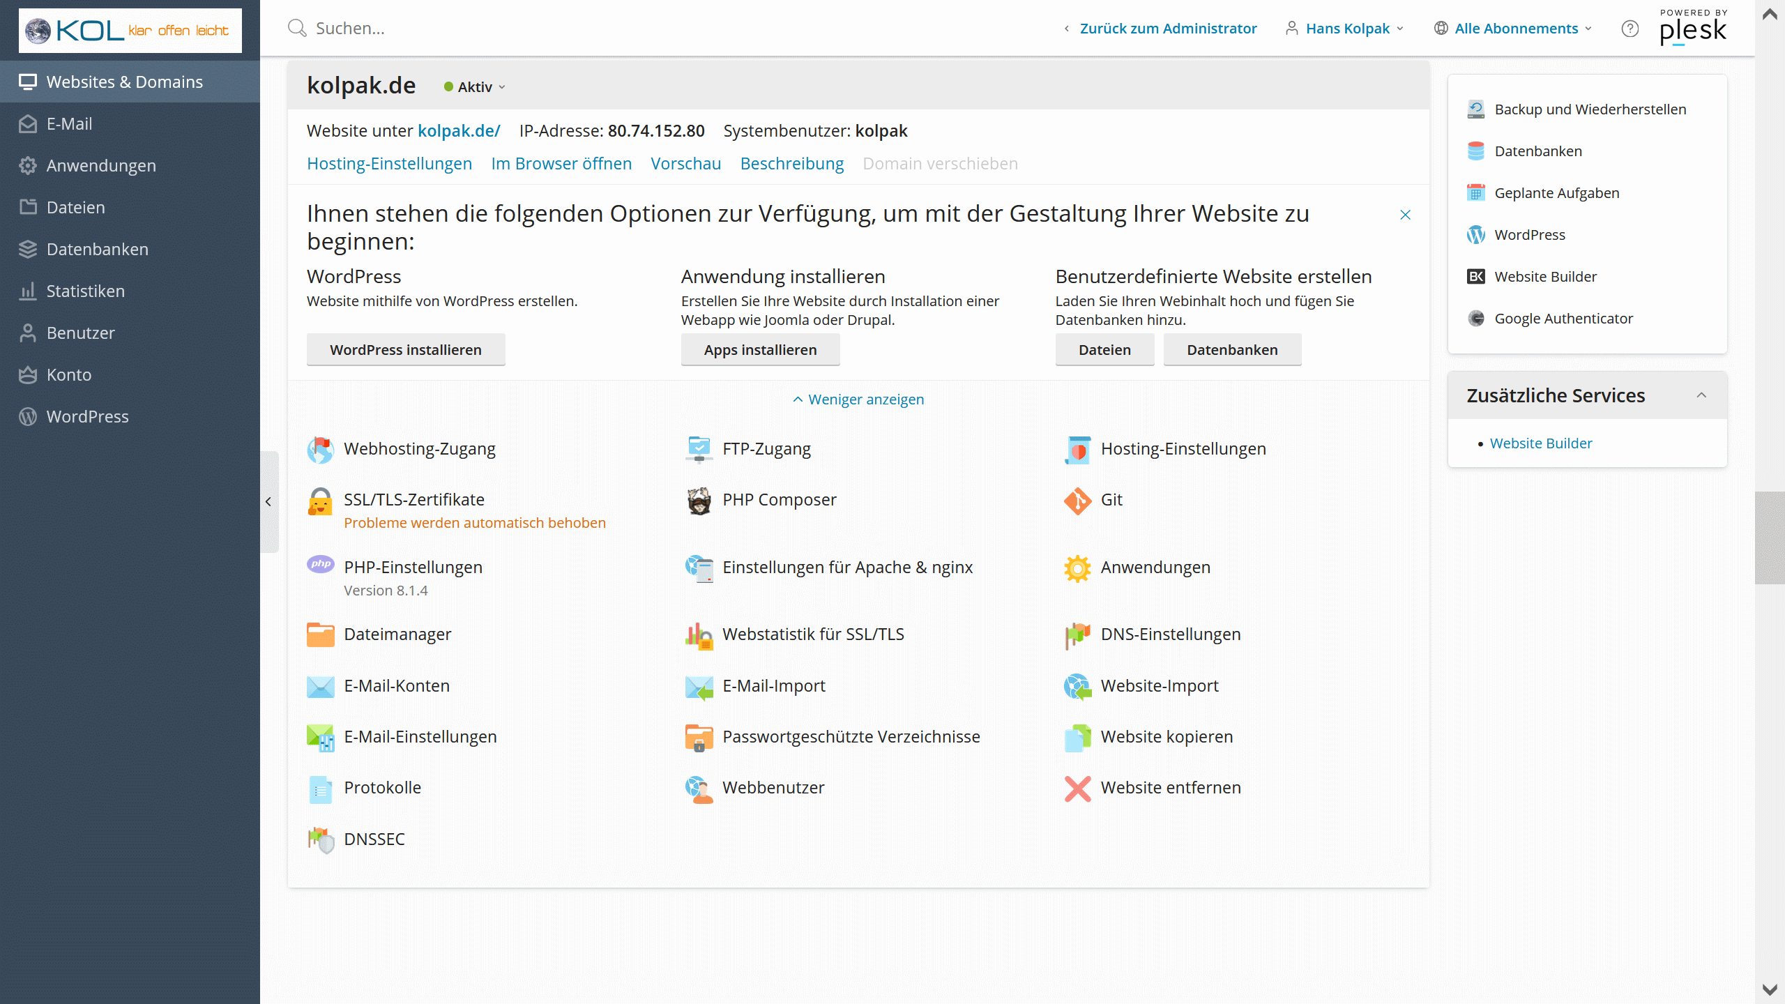Screen dimensions: 1785x1004
Task: Open E-Mail in the sidebar menu
Action: 69,124
